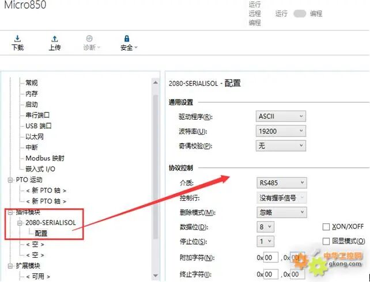Collapse the 2080-SERIALISOL tree node
The height and width of the screenshot is (282, 370).
(20, 223)
